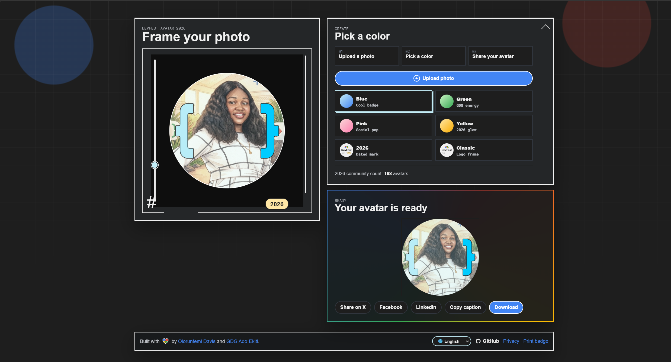The width and height of the screenshot is (671, 362).
Task: Share the avatar on X
Action: point(353,307)
